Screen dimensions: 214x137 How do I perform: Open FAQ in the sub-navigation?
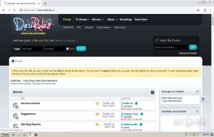click(x=79, y=27)
